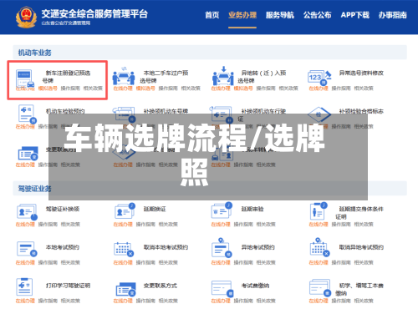This screenshot has width=418, height=314.
Task: Click 在线办理 under 延期提交身体条件证明
Action: click(319, 224)
